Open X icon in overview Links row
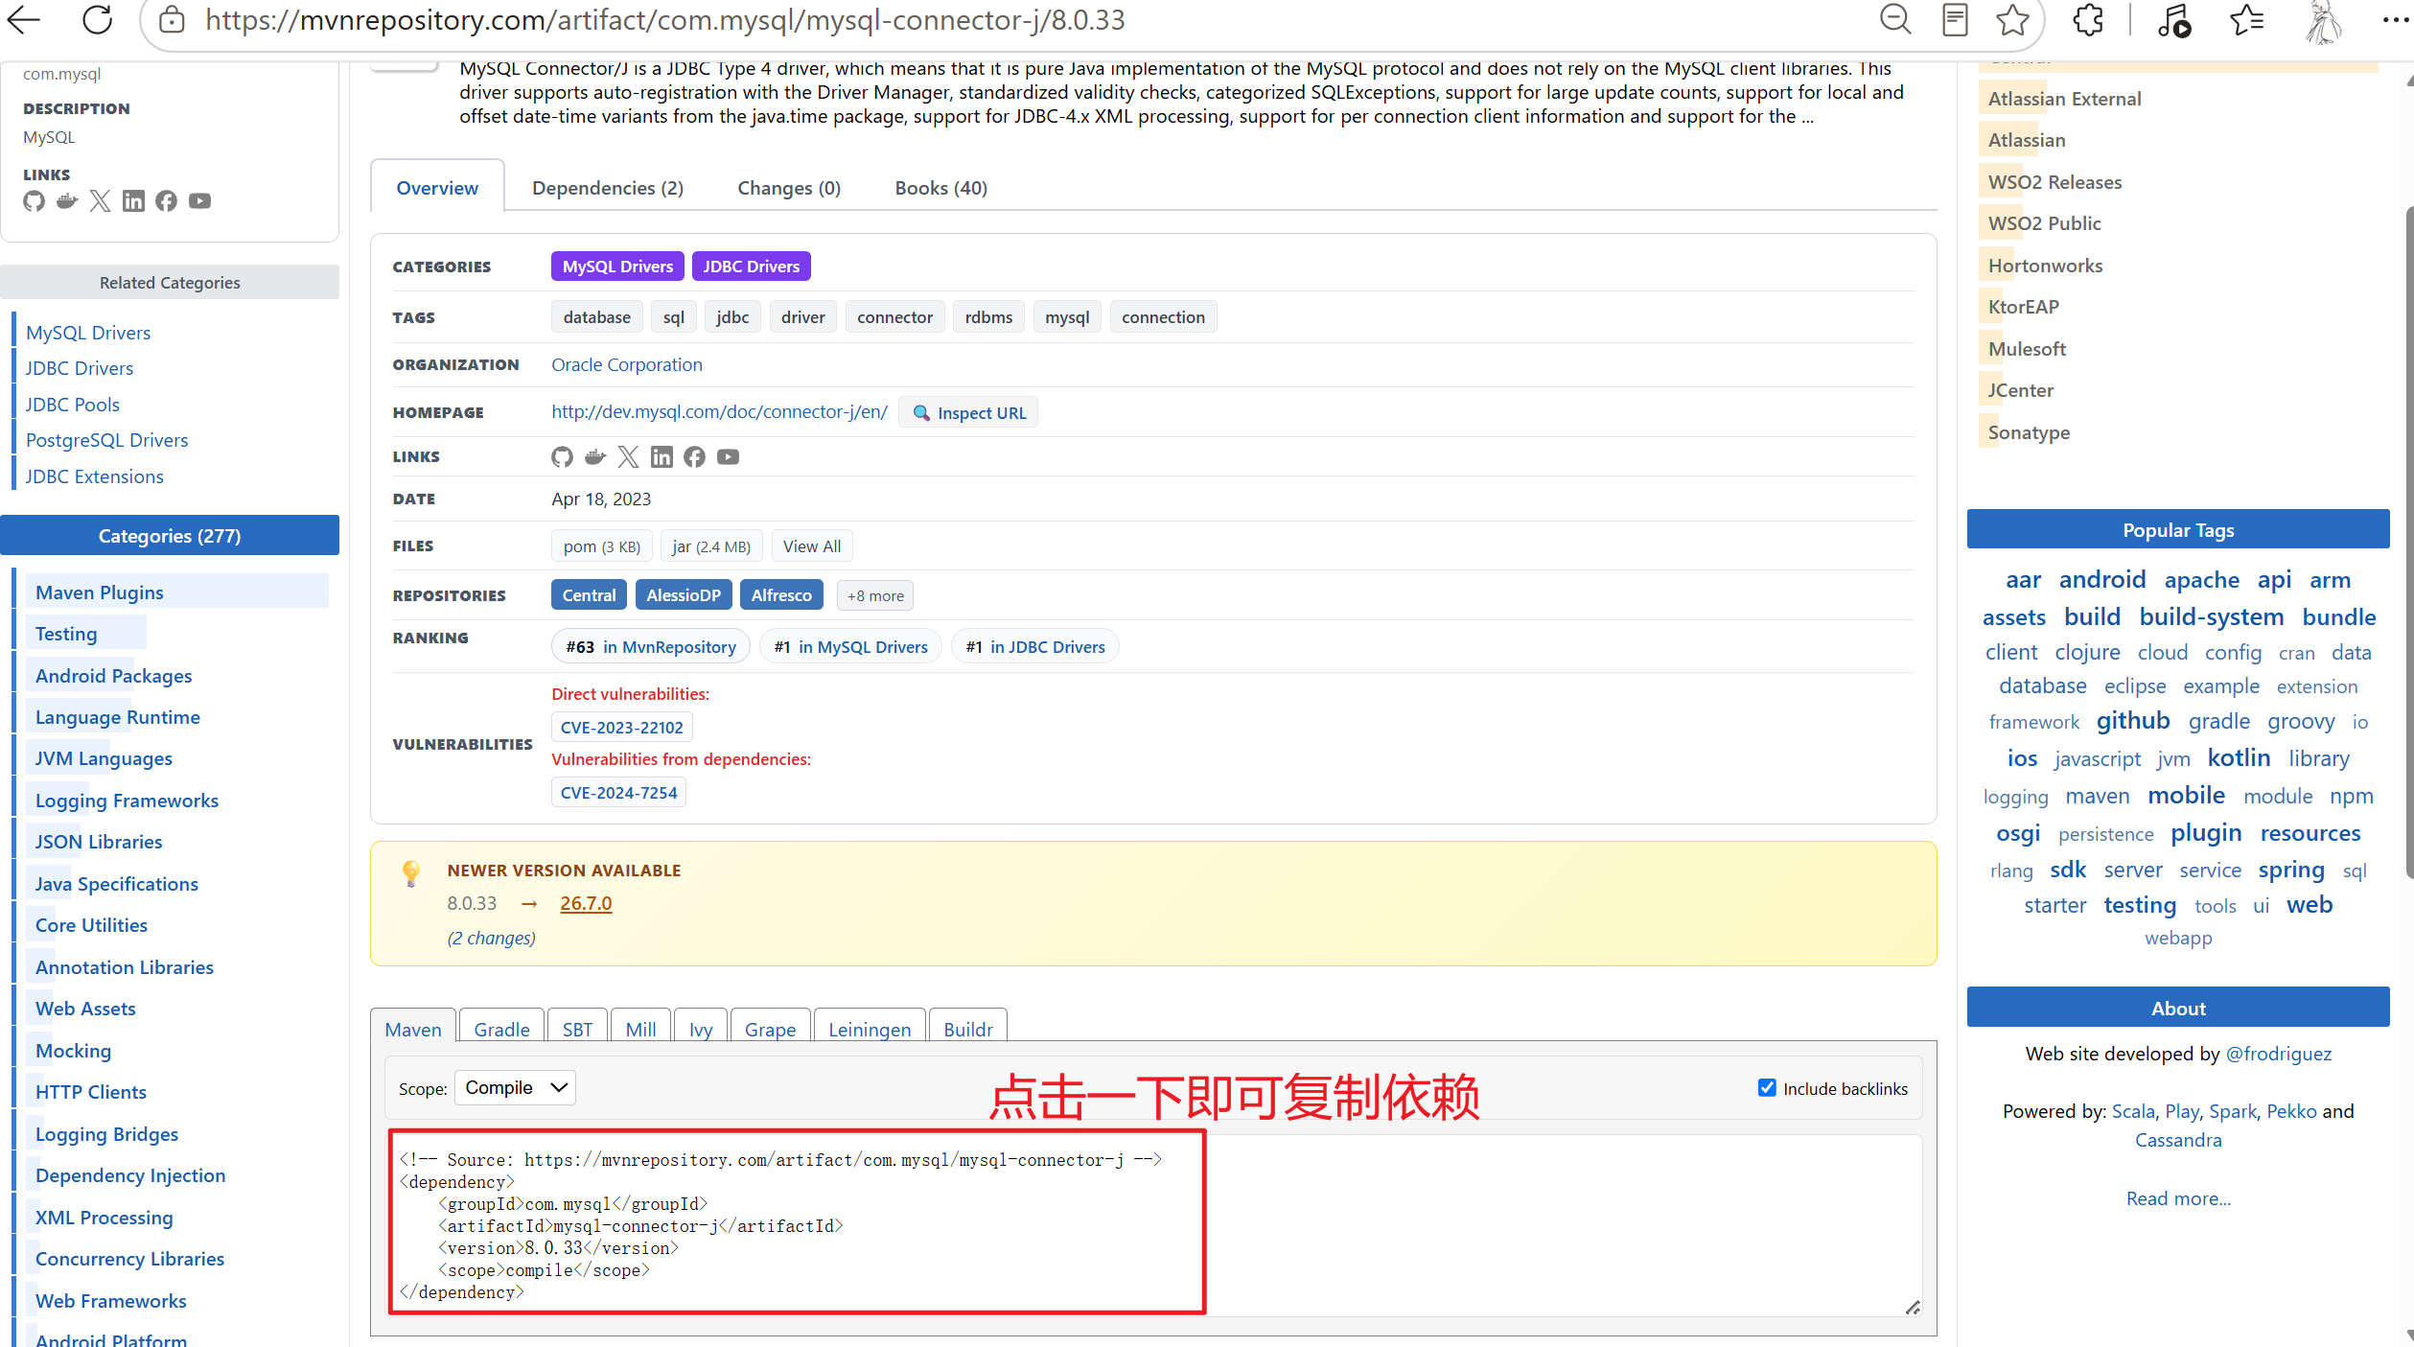2414x1347 pixels. (x=628, y=456)
